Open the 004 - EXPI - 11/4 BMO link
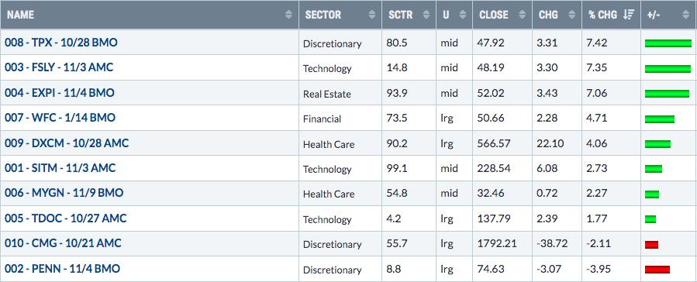Screen dimensions: 697x282 [59, 93]
